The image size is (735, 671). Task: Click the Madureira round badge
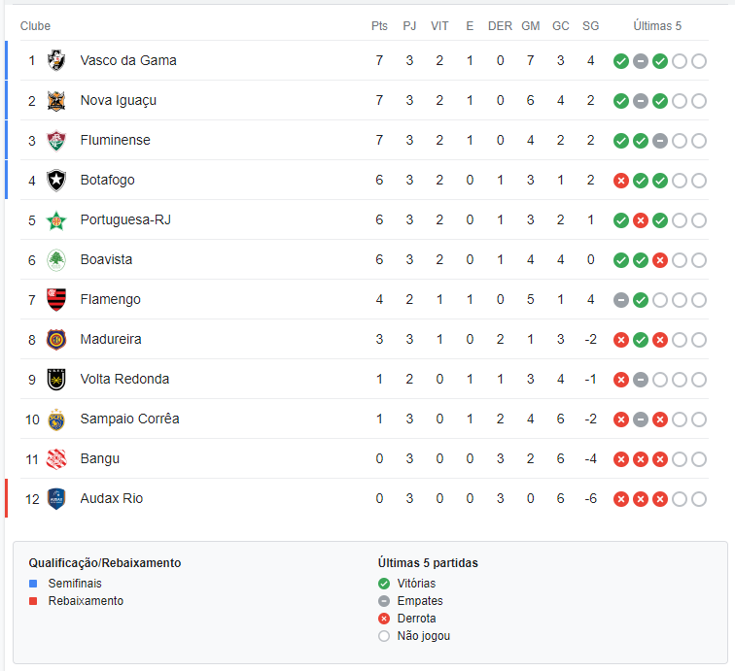pyautogui.click(x=56, y=340)
